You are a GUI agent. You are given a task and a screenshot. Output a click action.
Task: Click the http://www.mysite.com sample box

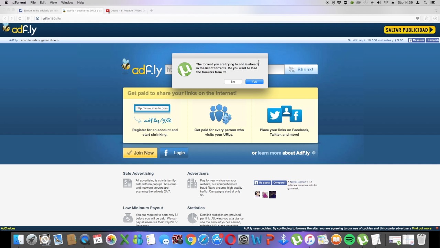point(152,108)
